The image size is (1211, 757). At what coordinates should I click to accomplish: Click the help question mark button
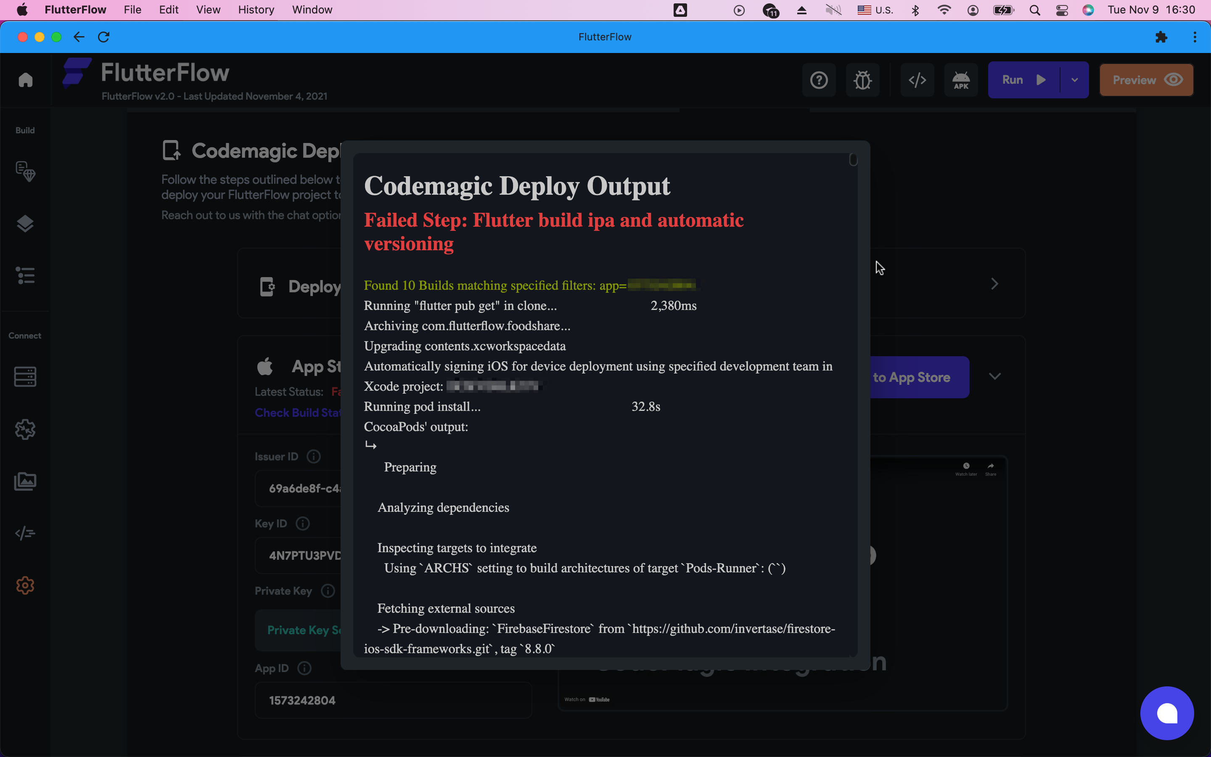(x=819, y=80)
